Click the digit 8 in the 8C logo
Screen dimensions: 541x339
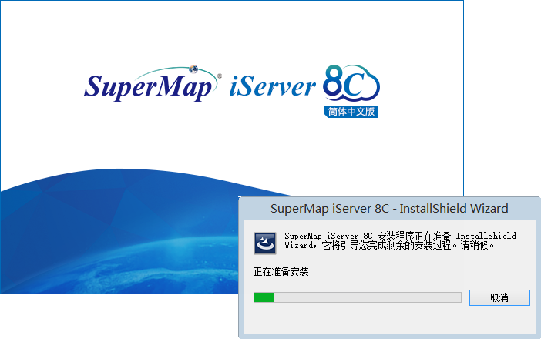334,85
